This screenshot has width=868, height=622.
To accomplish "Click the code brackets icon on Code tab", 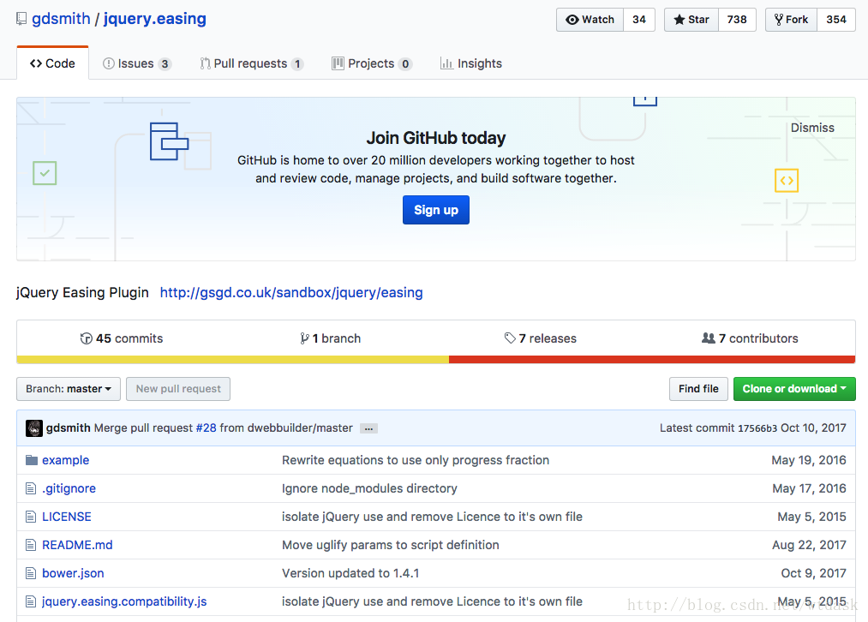I will coord(36,63).
